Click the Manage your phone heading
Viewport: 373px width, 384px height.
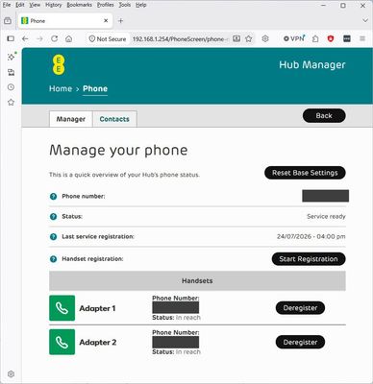118,151
